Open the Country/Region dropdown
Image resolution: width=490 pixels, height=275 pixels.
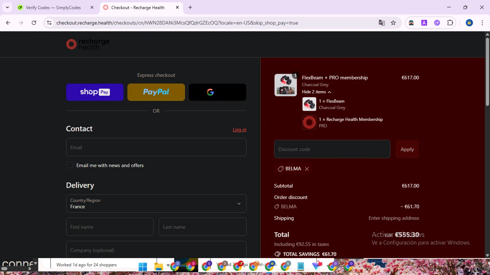click(156, 204)
